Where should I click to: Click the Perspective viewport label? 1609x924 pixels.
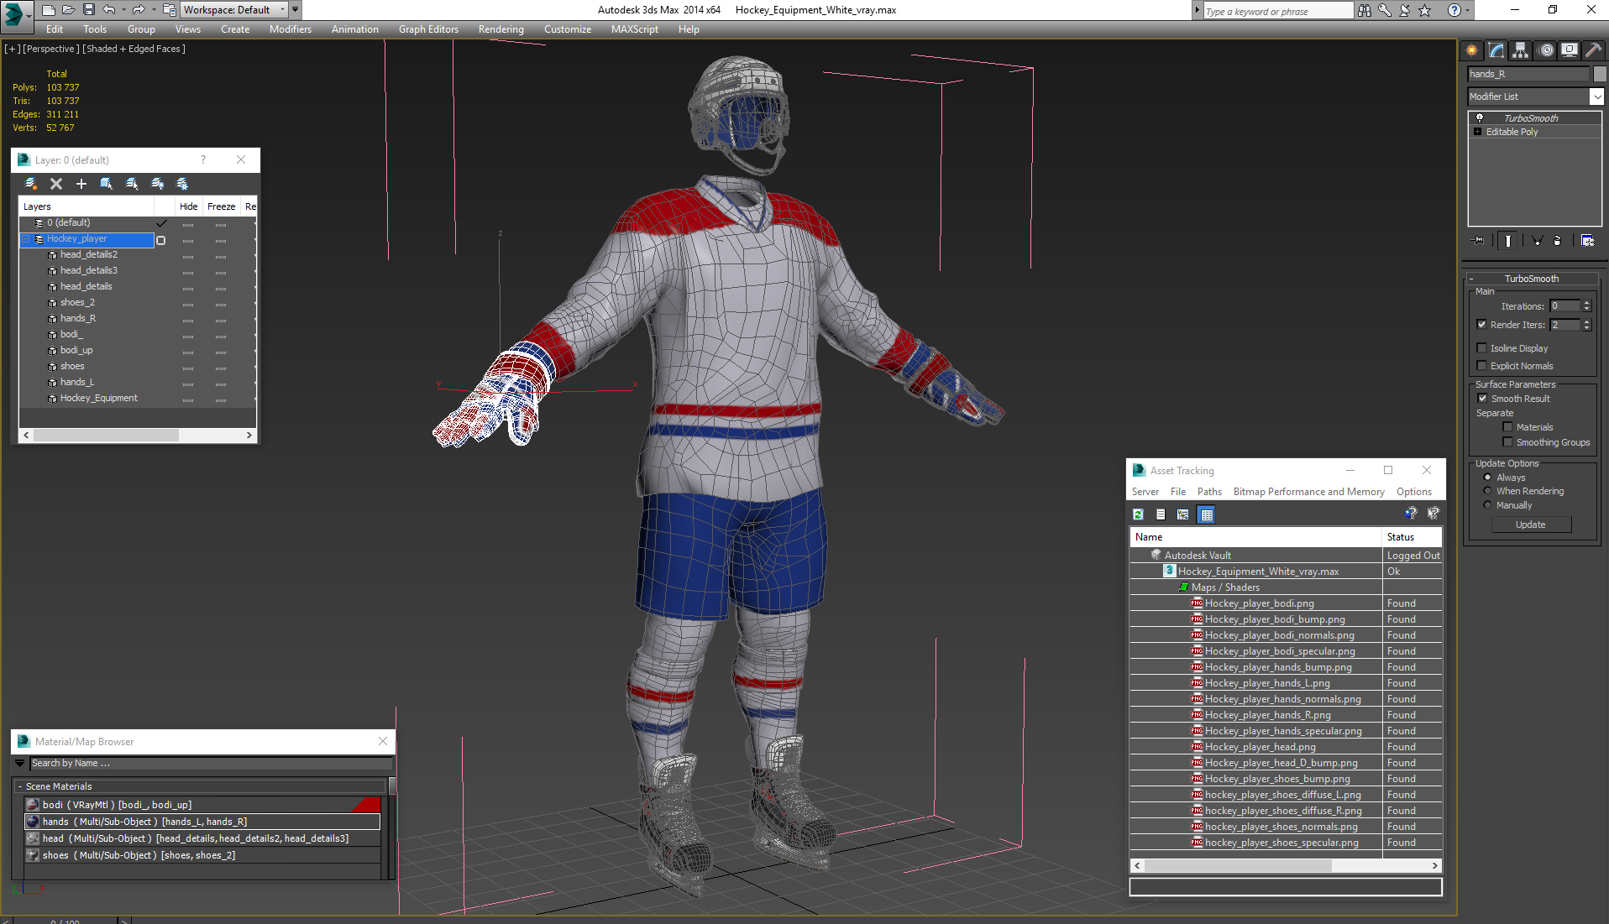(50, 49)
